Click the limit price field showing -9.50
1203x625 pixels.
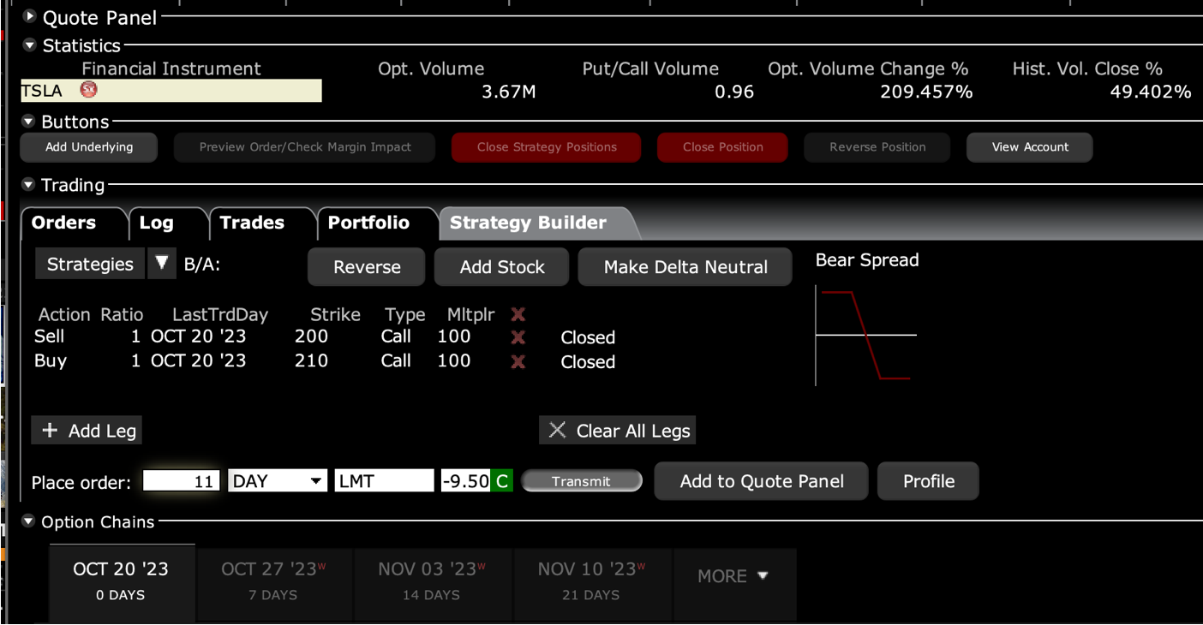[x=465, y=481]
